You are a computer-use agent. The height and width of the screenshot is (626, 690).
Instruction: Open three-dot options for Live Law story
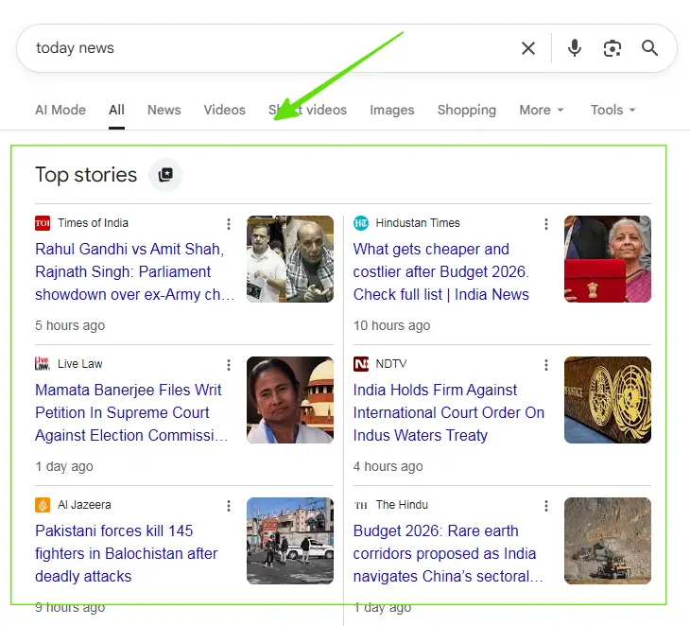click(228, 365)
